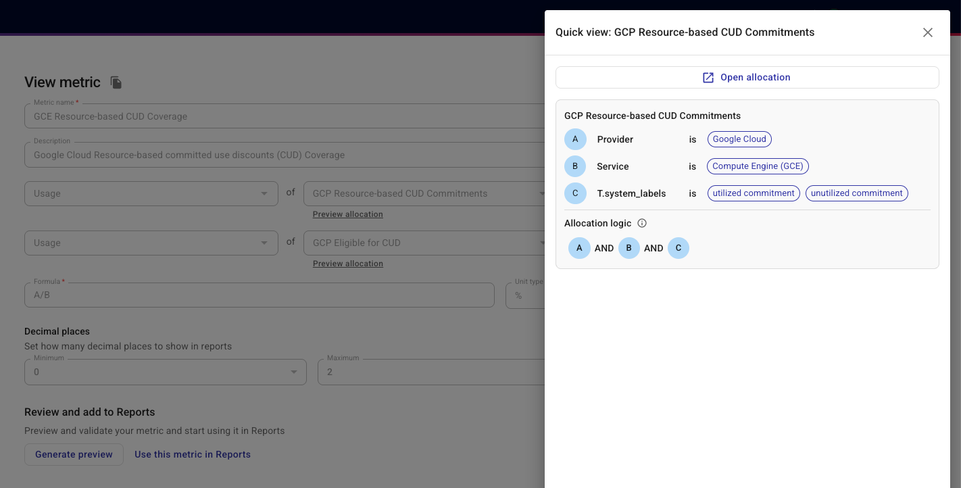The image size is (961, 488).
Task: Select the Compute Engine (GCE) chip
Action: [758, 166]
